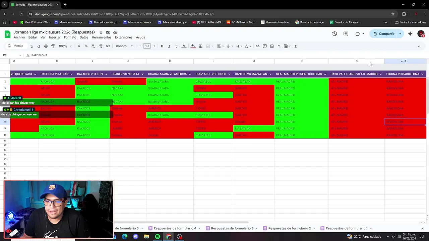Open vertical align dropdown
This screenshot has height=241, width=429.
pos(229,46)
